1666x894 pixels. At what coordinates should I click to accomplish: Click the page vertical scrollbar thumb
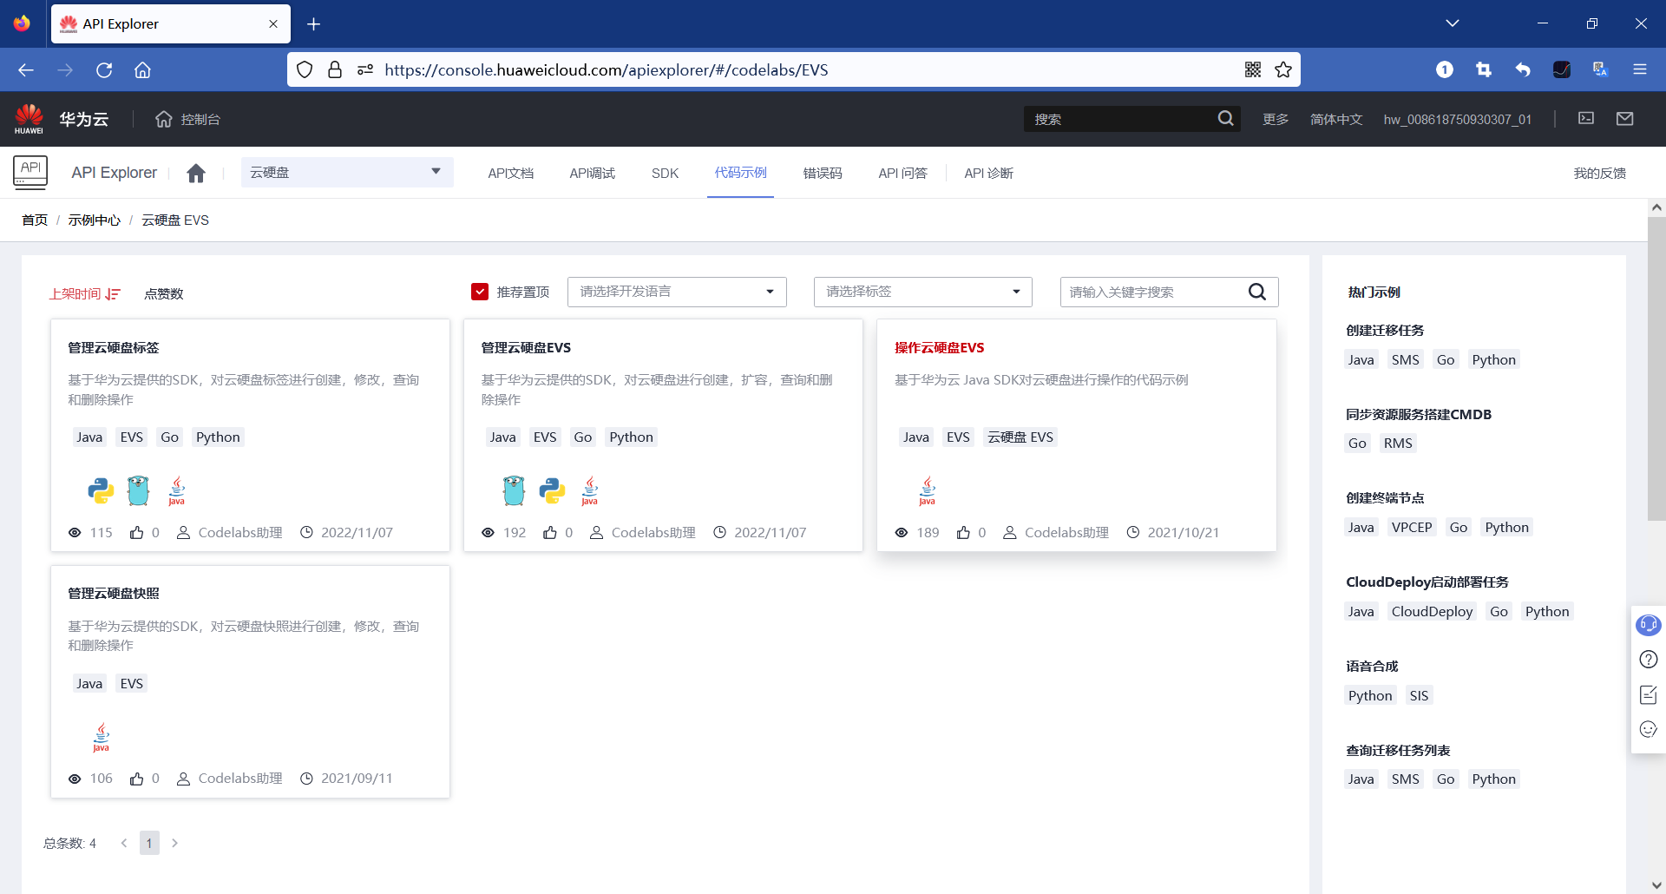pyautogui.click(x=1656, y=368)
